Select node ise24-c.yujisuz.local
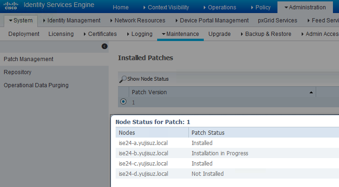339x187 pixels. (x=143, y=163)
